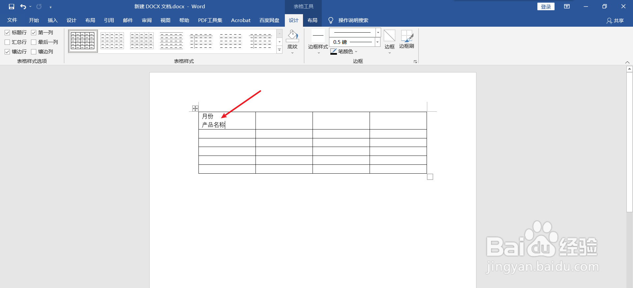Image resolution: width=633 pixels, height=288 pixels.
Task: Switch to the 视图 tab
Action: 166,20
